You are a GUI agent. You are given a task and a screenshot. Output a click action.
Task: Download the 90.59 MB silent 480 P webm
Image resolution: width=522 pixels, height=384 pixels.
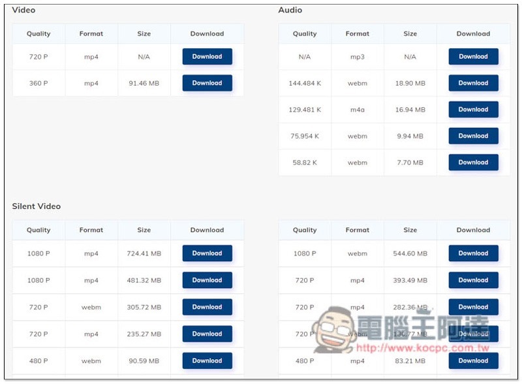(207, 360)
